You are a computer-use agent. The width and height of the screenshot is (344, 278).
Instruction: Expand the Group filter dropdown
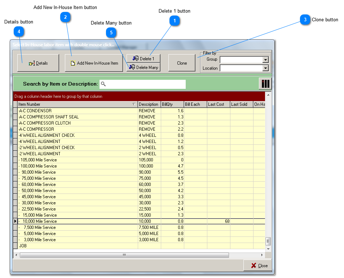(265, 60)
